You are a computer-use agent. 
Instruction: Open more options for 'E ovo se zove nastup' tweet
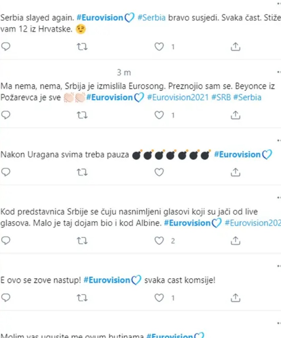278,266
